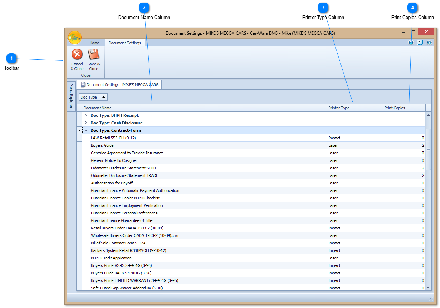Expand the Doc Type: Cash Disclosure group
The image size is (440, 308).
tap(86, 123)
